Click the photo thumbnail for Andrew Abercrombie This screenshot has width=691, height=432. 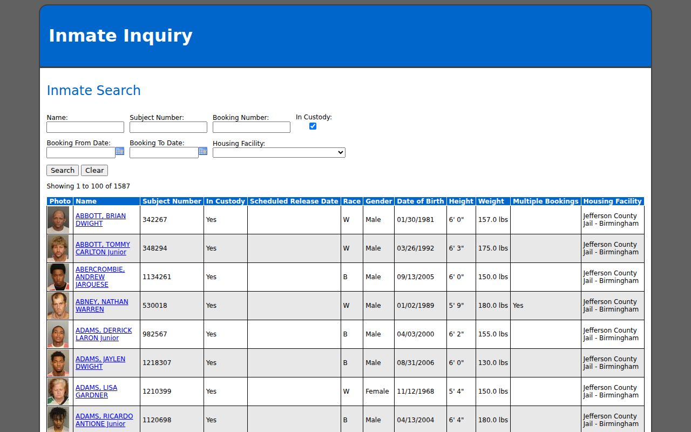58,277
